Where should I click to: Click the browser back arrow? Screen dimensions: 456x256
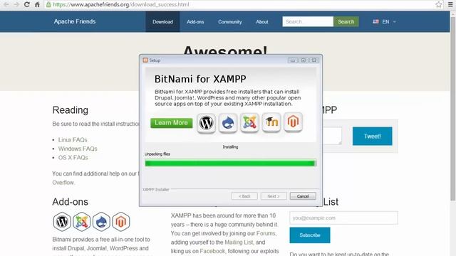[x=6, y=4]
